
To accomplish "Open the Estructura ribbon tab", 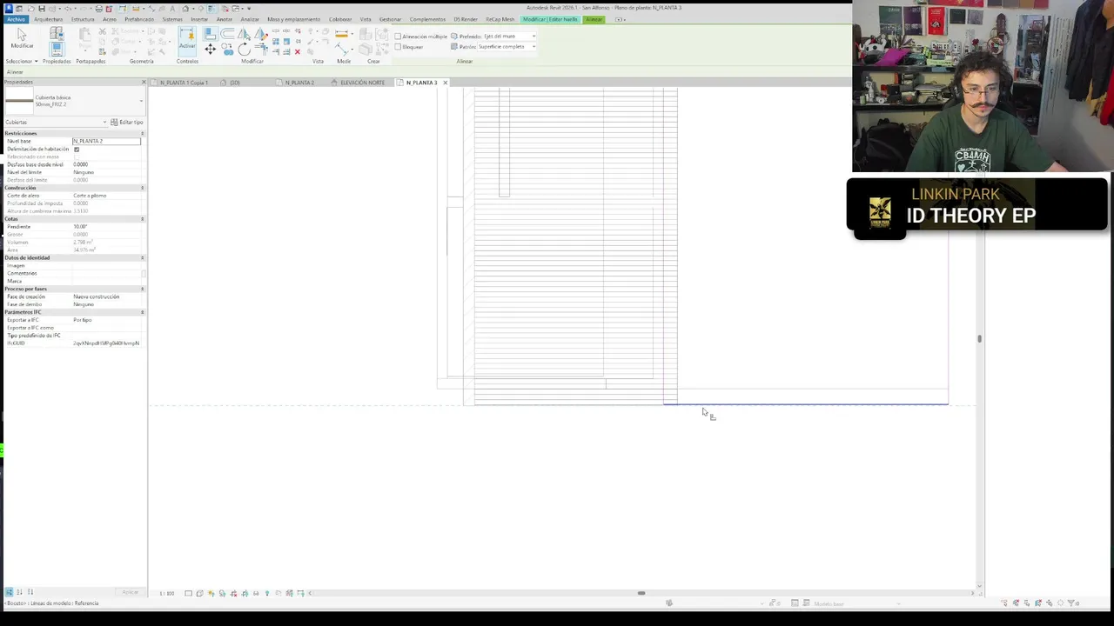I will (83, 19).
